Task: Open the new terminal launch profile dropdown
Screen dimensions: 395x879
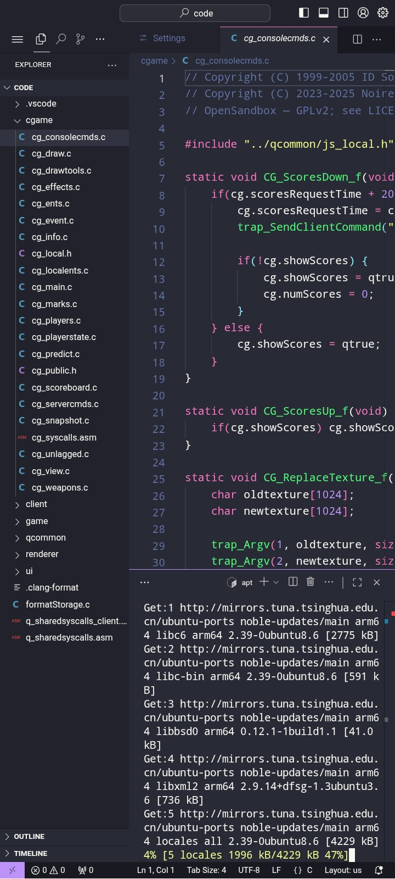Action: coord(276,582)
